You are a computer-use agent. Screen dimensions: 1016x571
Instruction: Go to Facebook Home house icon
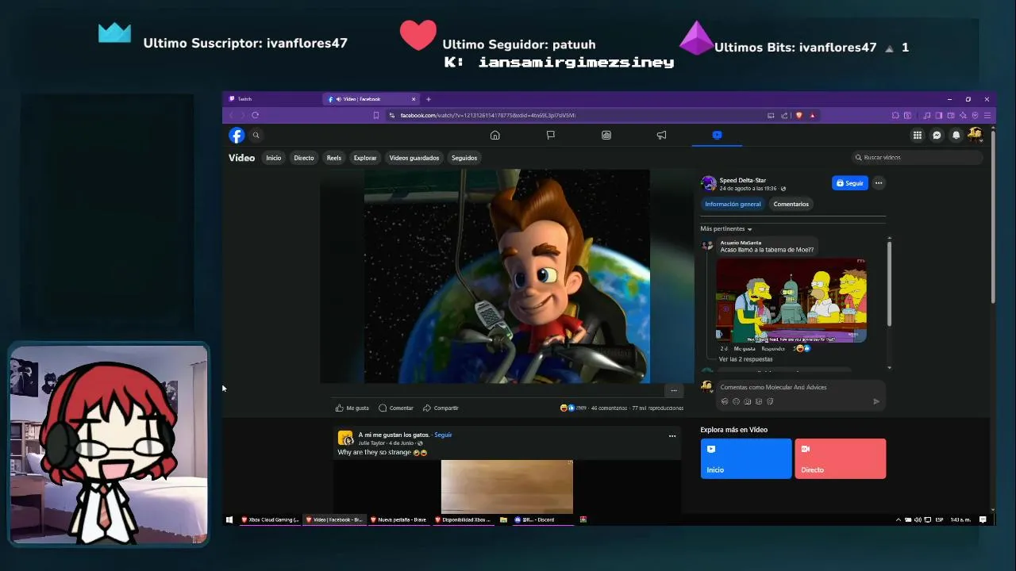(495, 135)
